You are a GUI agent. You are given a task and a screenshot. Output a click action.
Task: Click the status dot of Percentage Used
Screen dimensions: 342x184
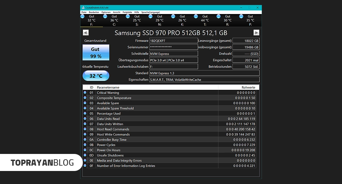click(85, 113)
